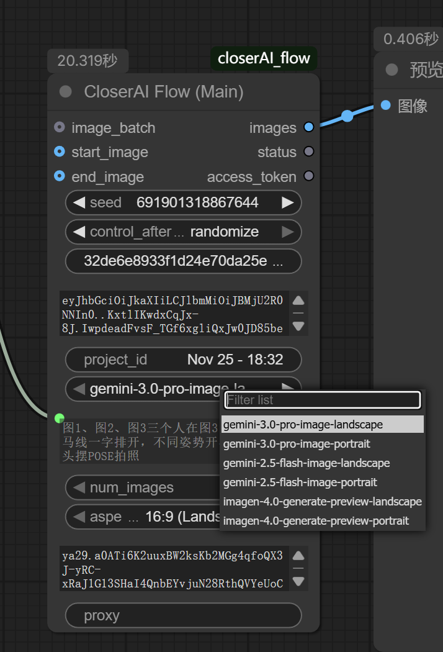Click the images output socket
This screenshot has width=443, height=652.
pyautogui.click(x=308, y=128)
